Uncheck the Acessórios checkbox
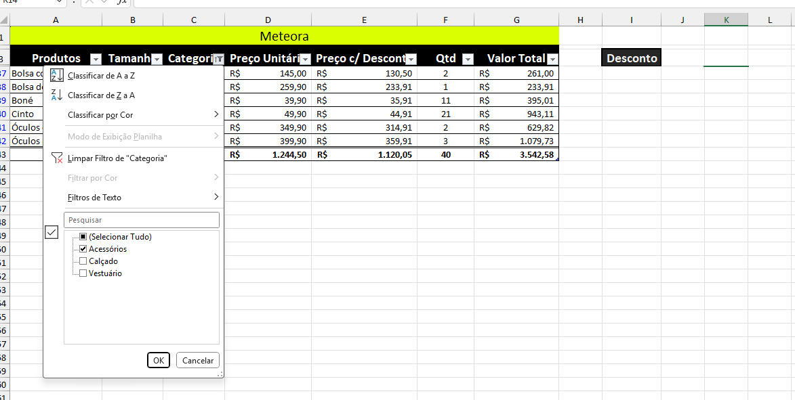 [83, 249]
